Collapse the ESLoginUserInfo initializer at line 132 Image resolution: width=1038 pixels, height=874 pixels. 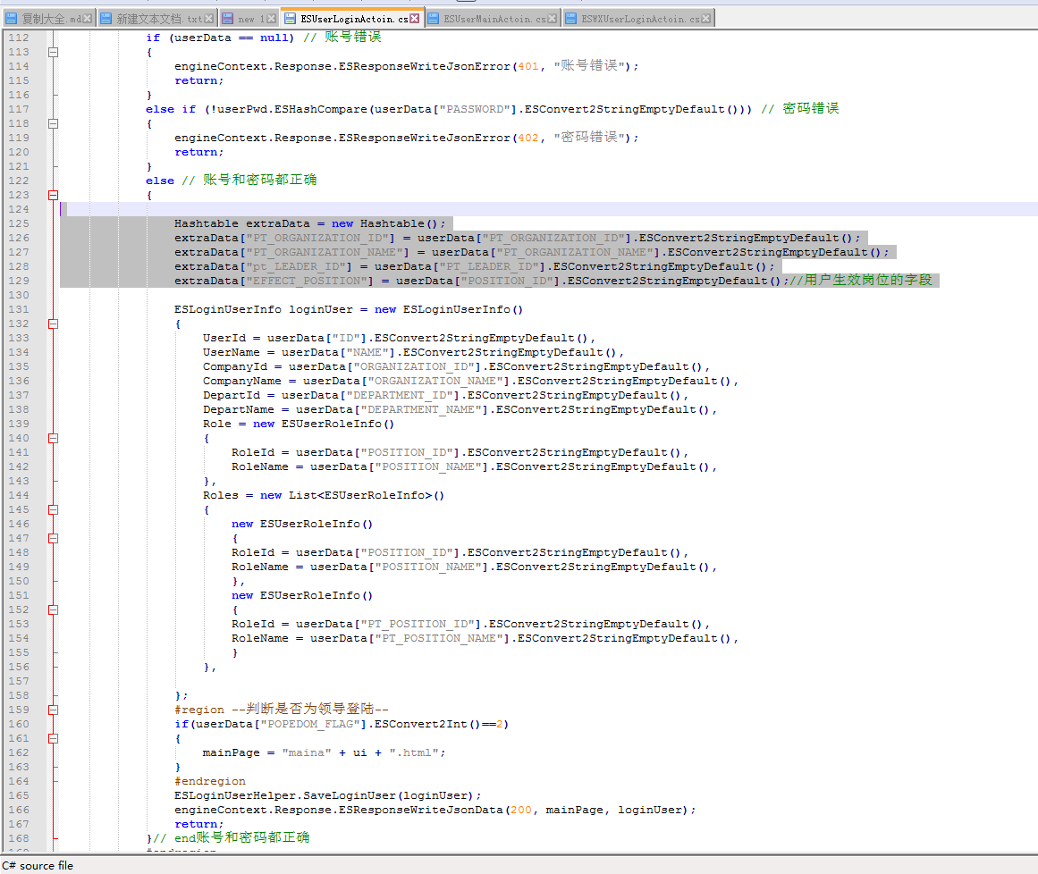54,324
